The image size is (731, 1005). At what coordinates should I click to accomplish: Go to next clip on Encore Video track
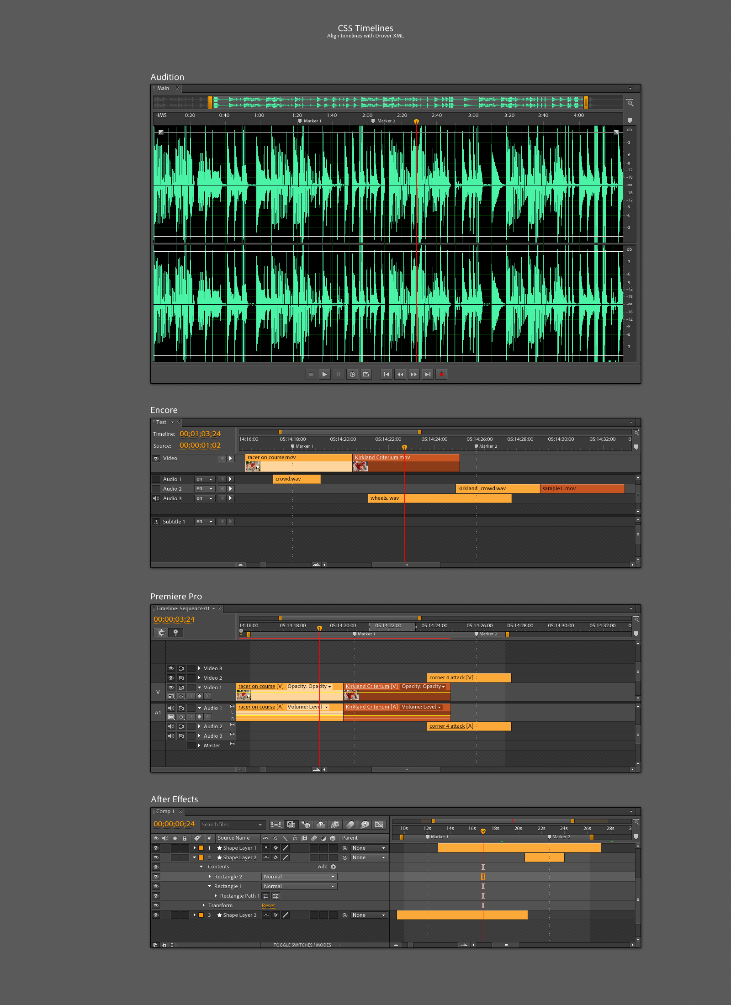tap(231, 458)
